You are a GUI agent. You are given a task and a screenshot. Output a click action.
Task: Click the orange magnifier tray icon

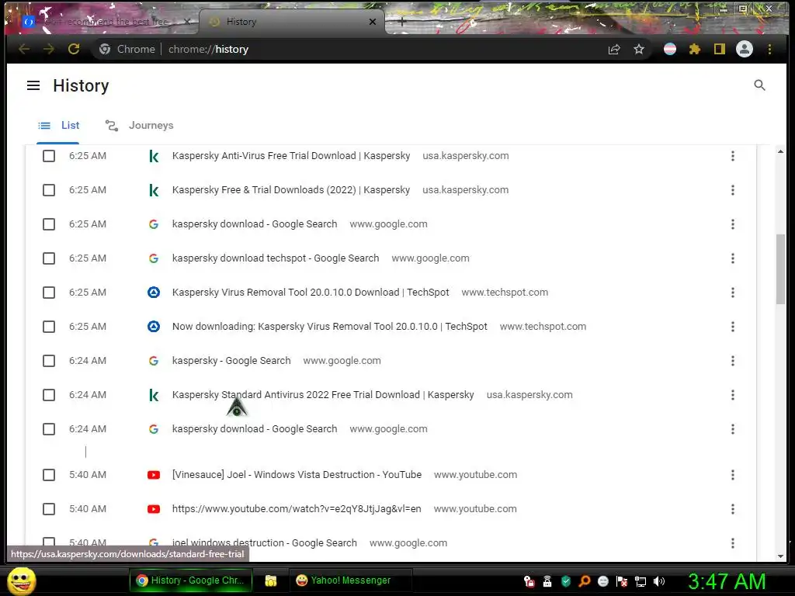tap(585, 581)
